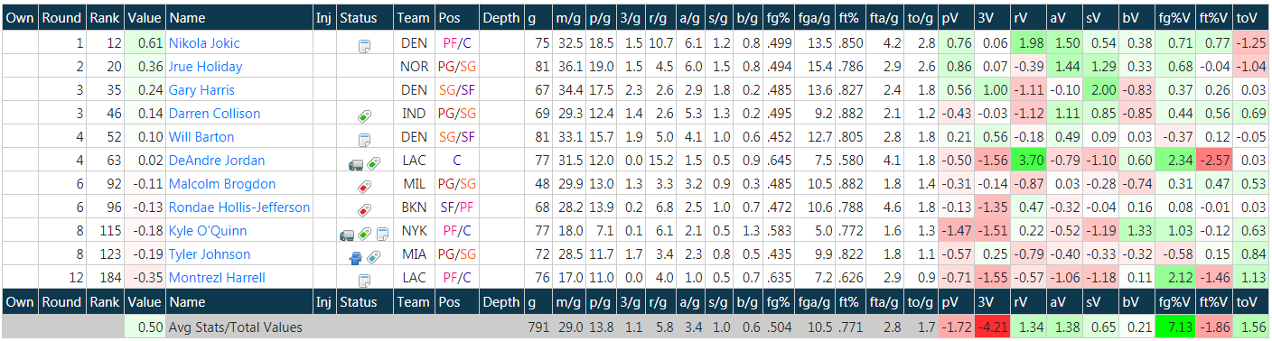1272x341 pixels.
Task: Click the note icon in Montrezl Harrell's row
Action: (364, 279)
